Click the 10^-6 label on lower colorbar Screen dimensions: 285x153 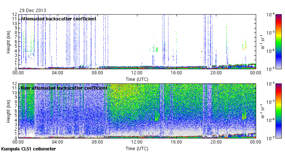270,120
